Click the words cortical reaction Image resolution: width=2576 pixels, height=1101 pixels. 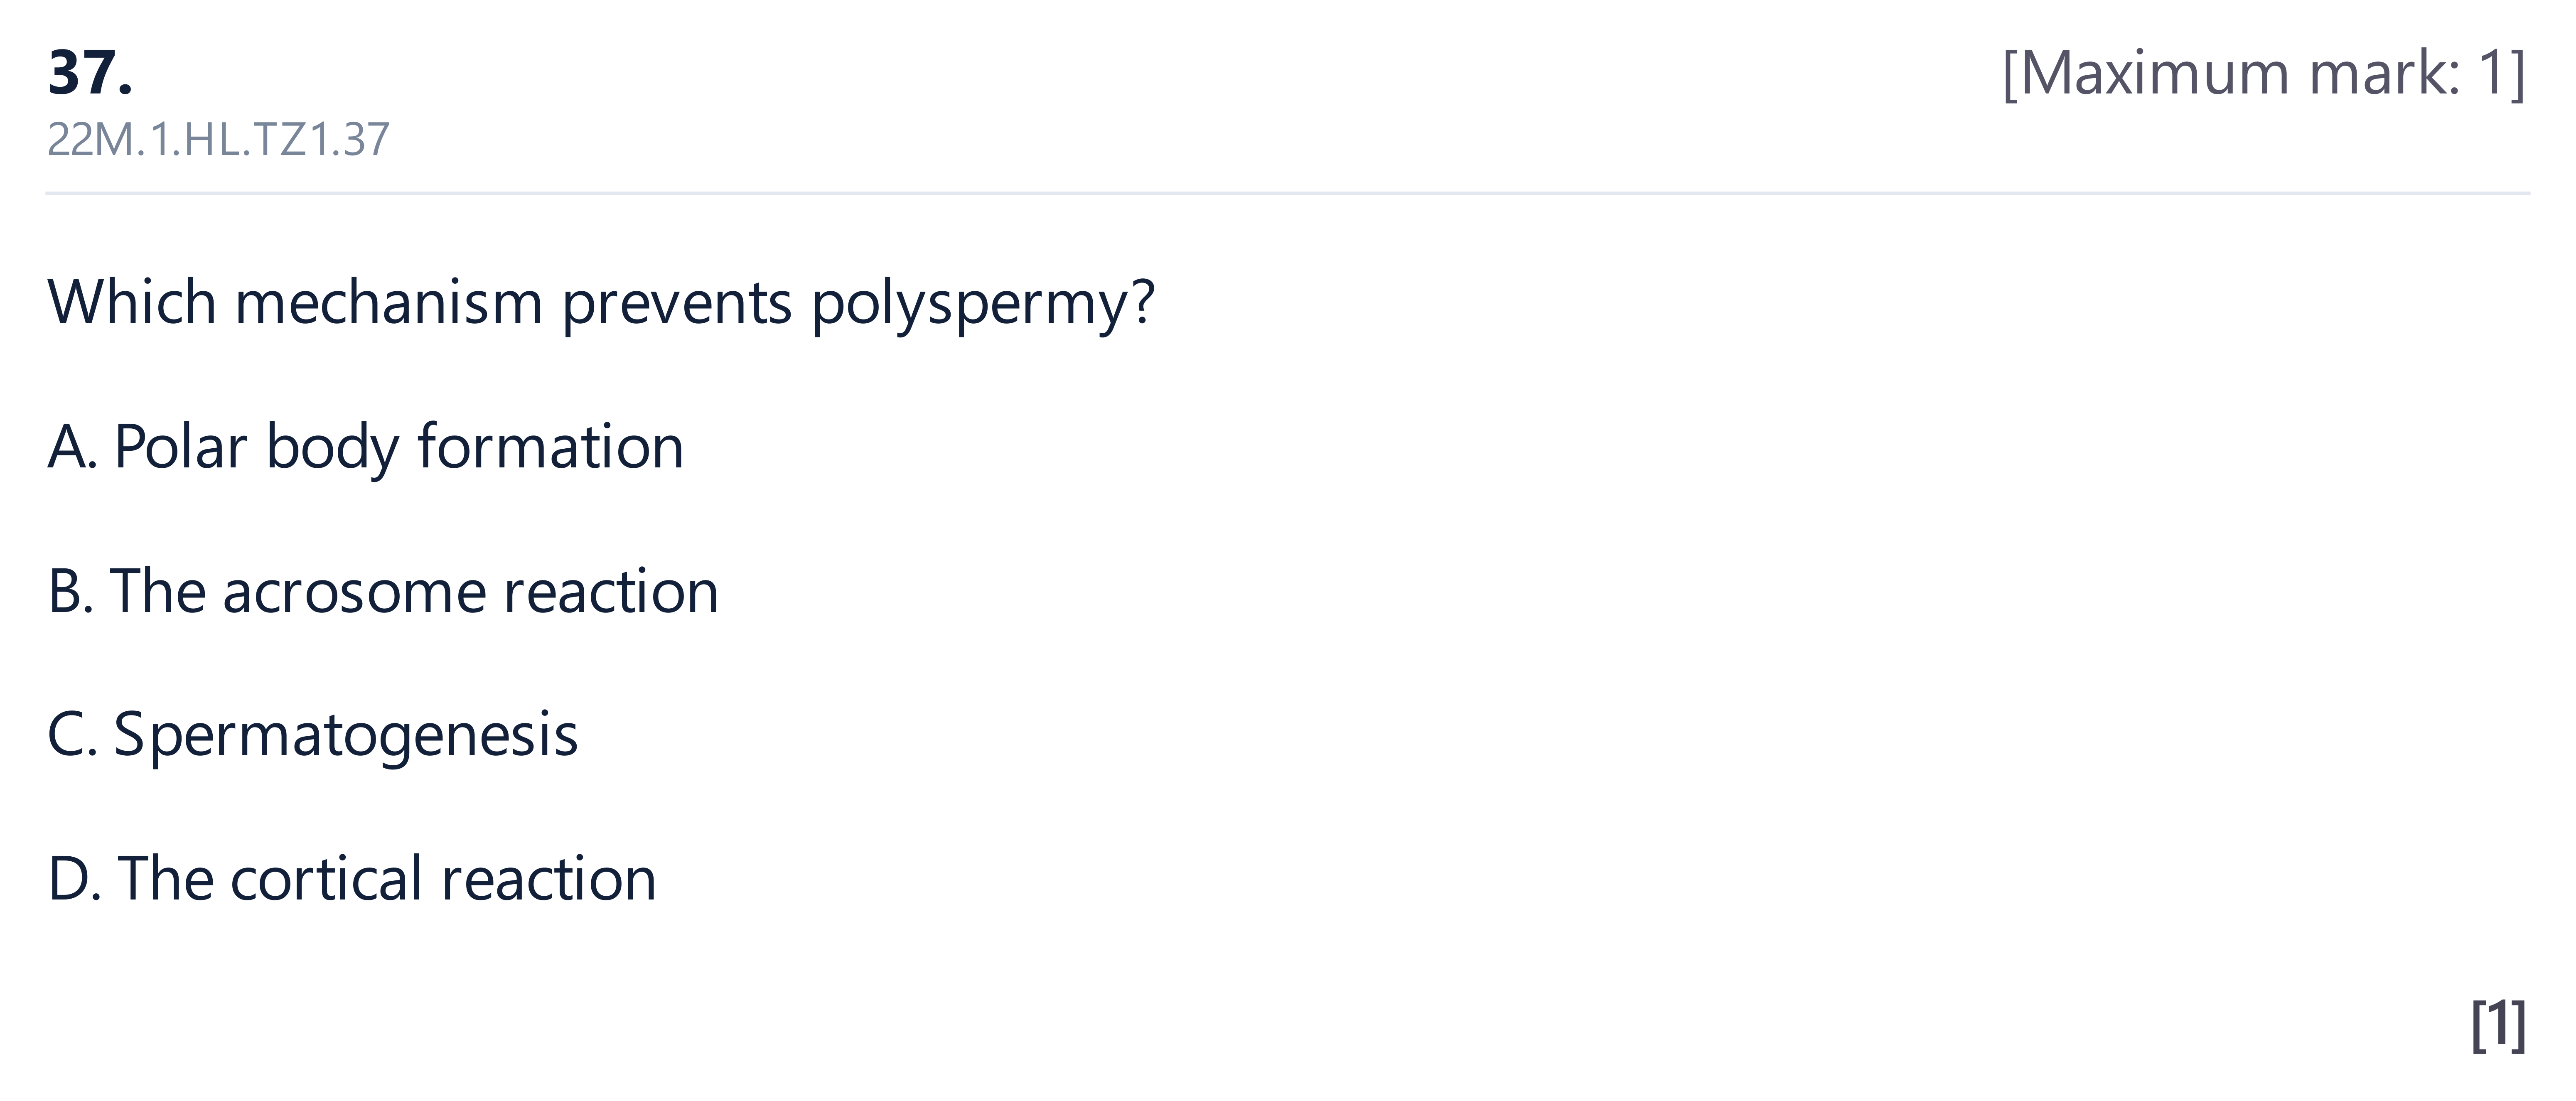(443, 879)
